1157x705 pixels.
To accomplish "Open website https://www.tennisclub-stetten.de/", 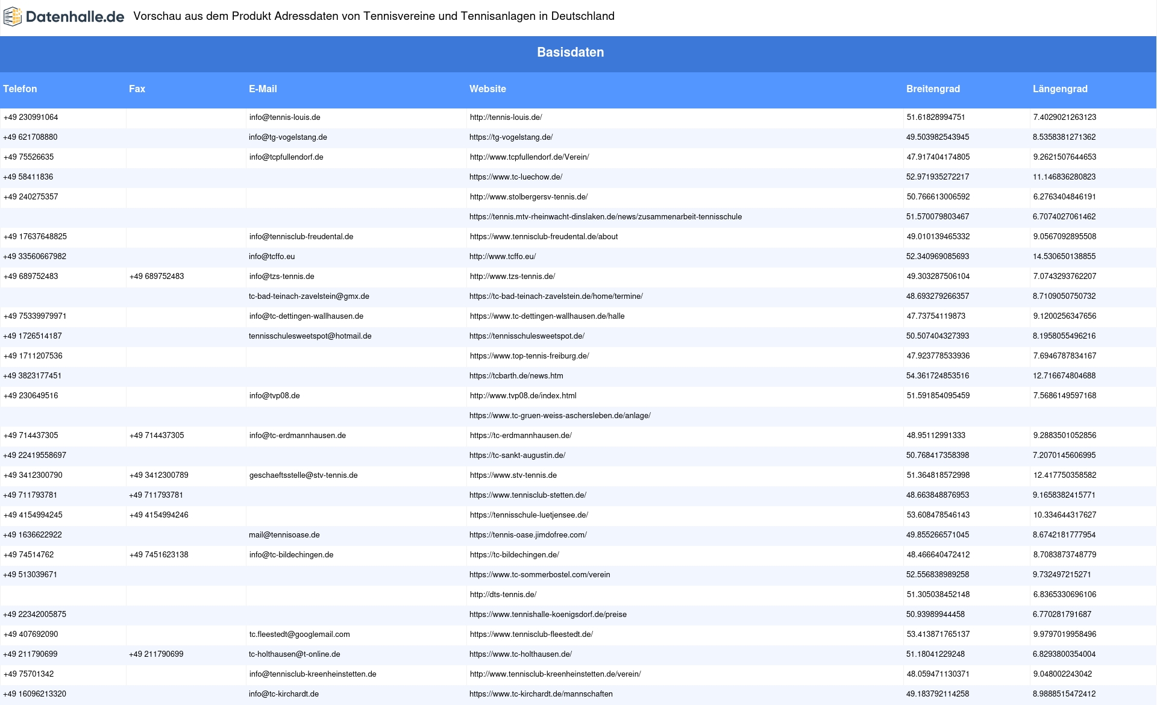I will tap(528, 495).
